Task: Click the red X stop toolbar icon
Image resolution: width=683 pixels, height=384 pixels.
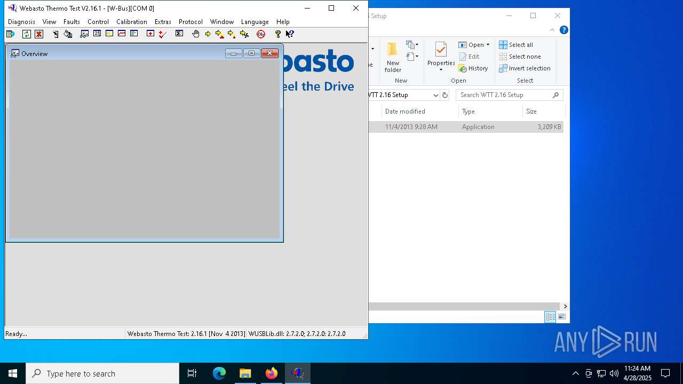Action: click(39, 34)
